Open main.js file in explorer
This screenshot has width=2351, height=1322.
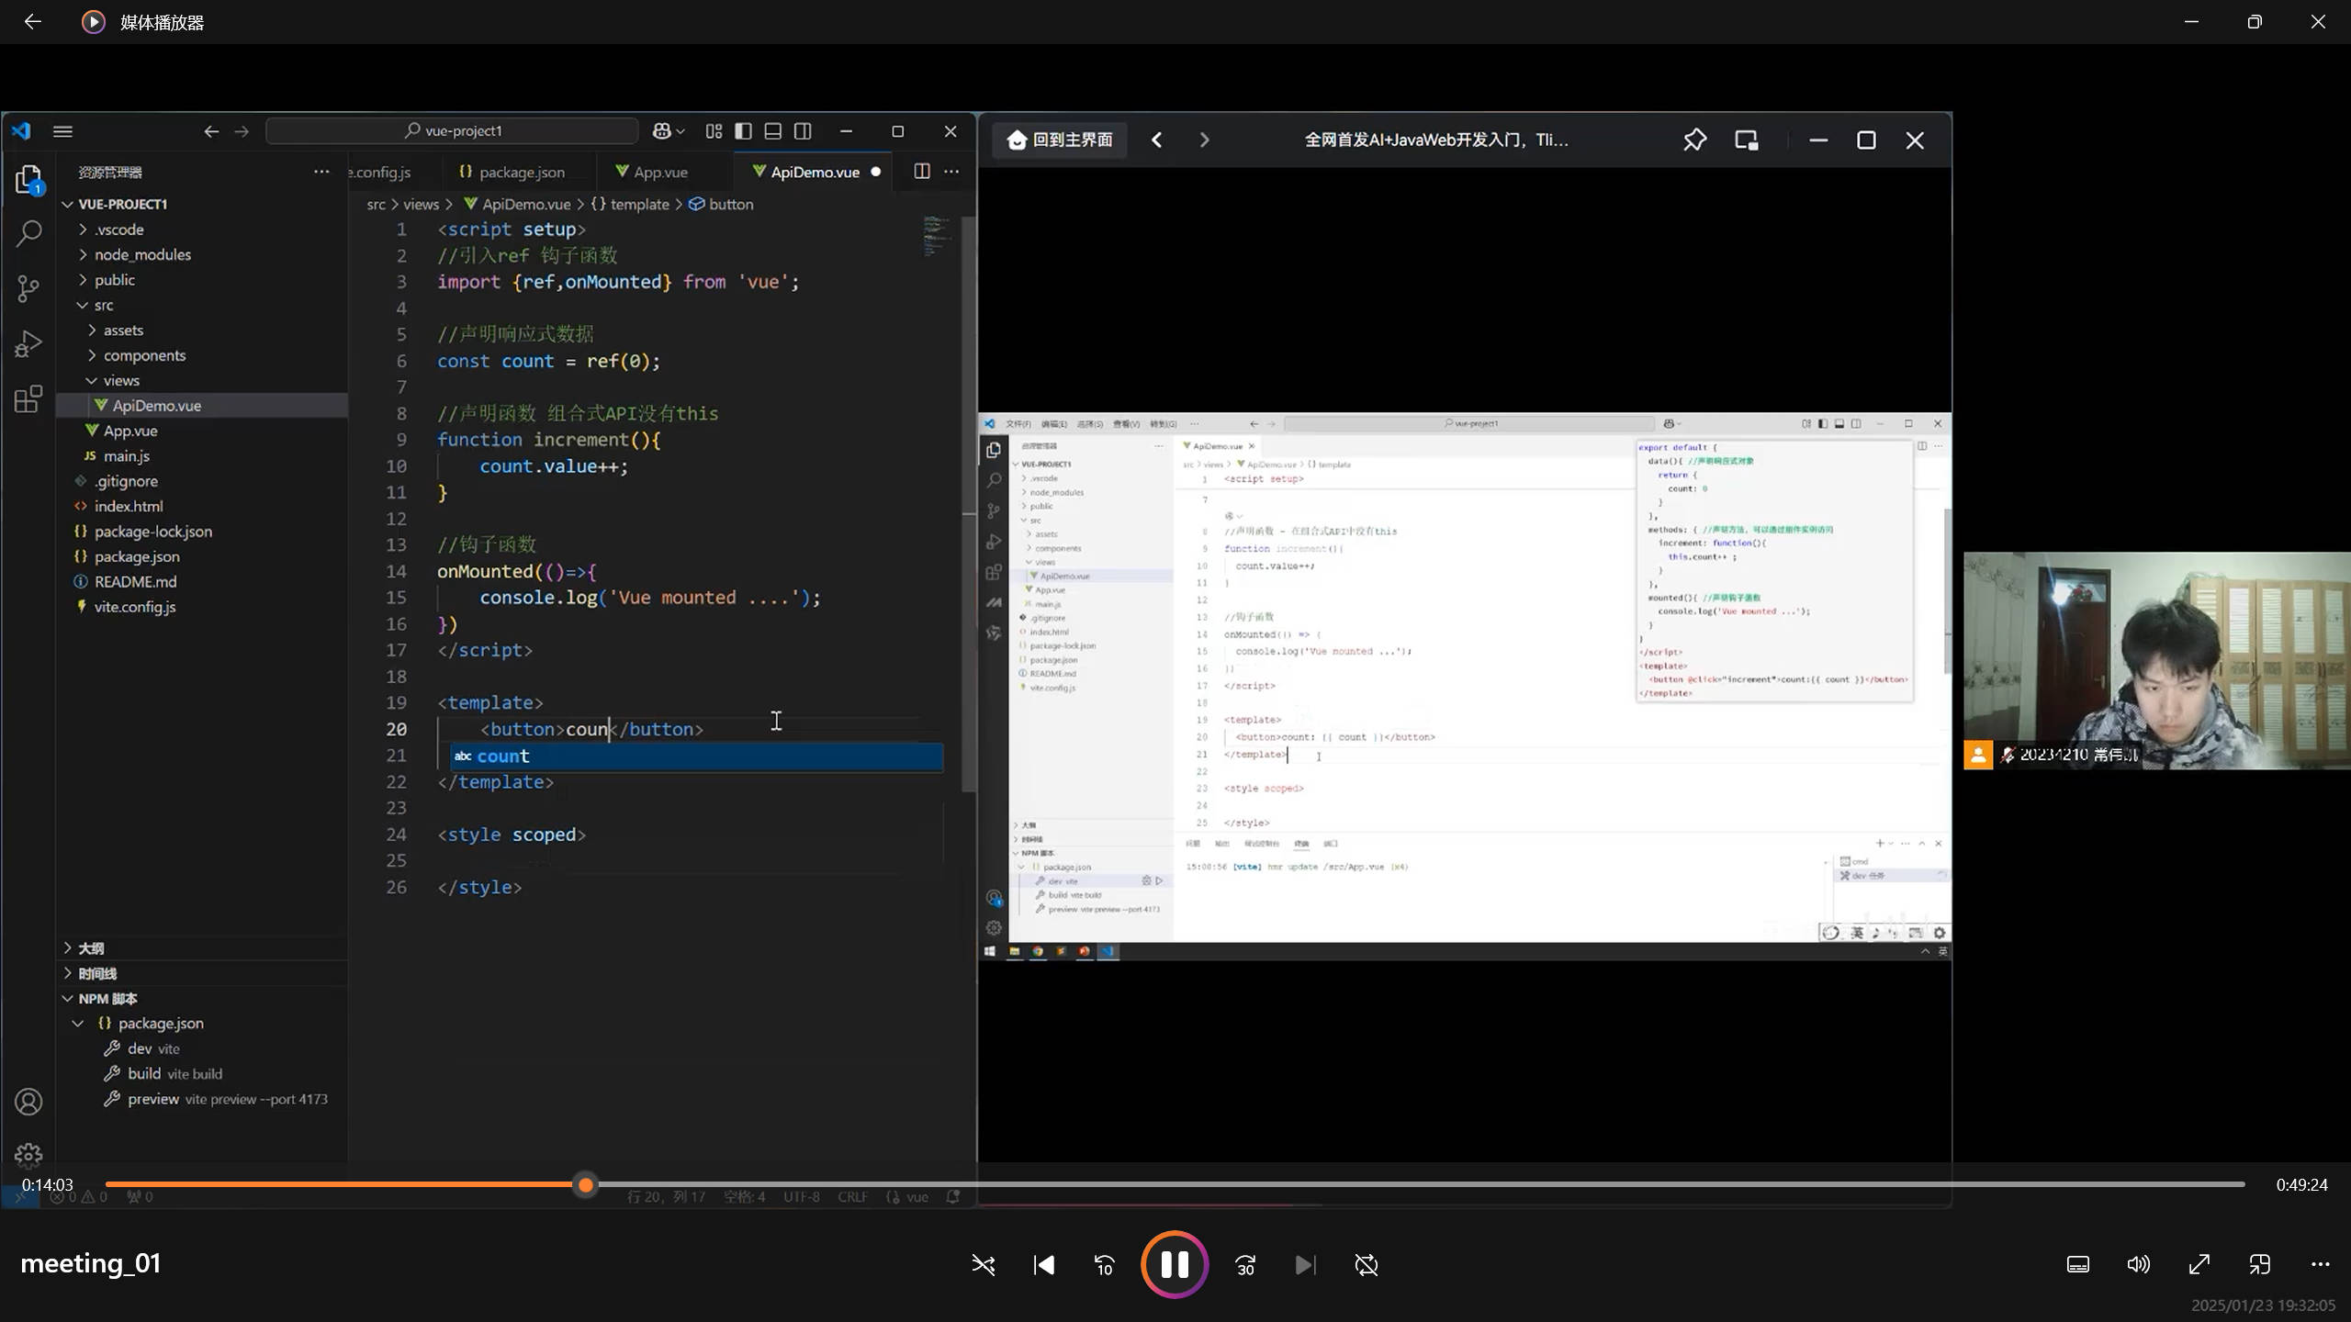pos(202,456)
